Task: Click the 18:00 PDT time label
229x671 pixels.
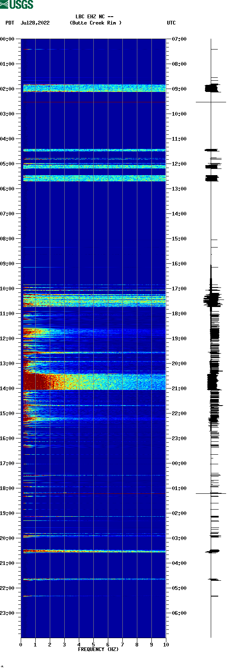Action: pos(7,488)
